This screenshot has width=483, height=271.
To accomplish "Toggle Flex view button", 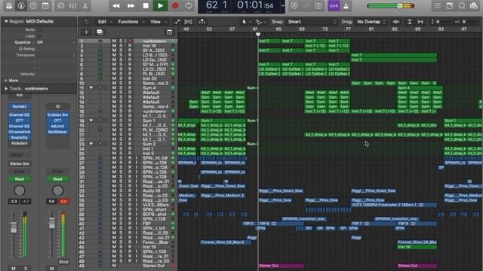I will coord(188,22).
